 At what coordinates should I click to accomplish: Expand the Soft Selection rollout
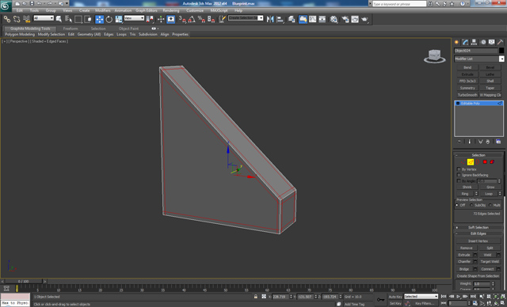coord(478,227)
